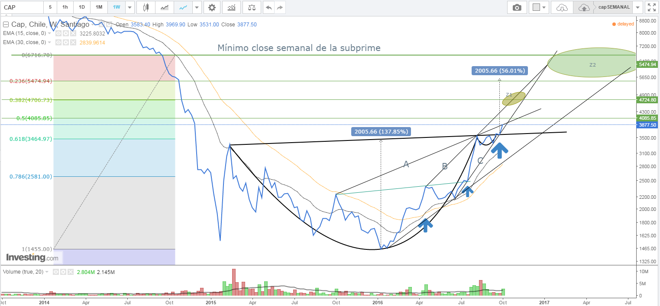This screenshot has height=306, width=660.
Task: Undo last chart action
Action: click(x=269, y=7)
